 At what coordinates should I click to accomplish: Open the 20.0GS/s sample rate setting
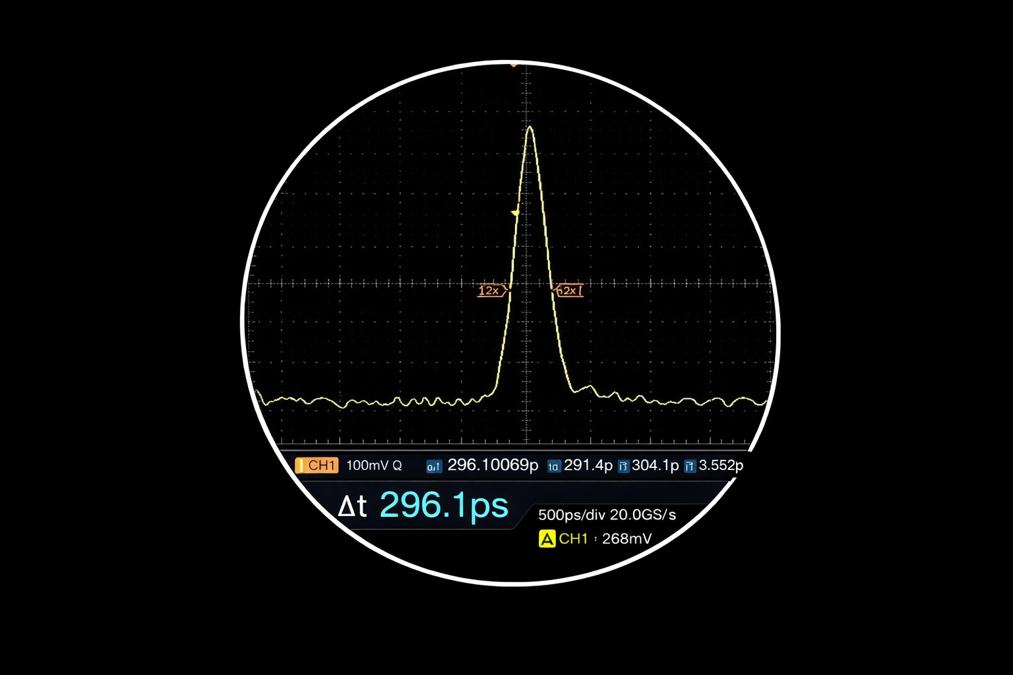pos(643,515)
